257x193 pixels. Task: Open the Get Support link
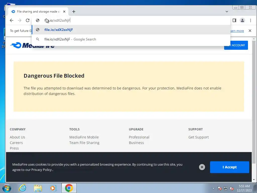click(199, 137)
